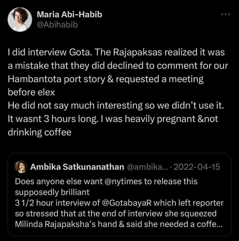239x241 pixels.
Task: Open the @nytimes mention
Action: click(x=123, y=181)
